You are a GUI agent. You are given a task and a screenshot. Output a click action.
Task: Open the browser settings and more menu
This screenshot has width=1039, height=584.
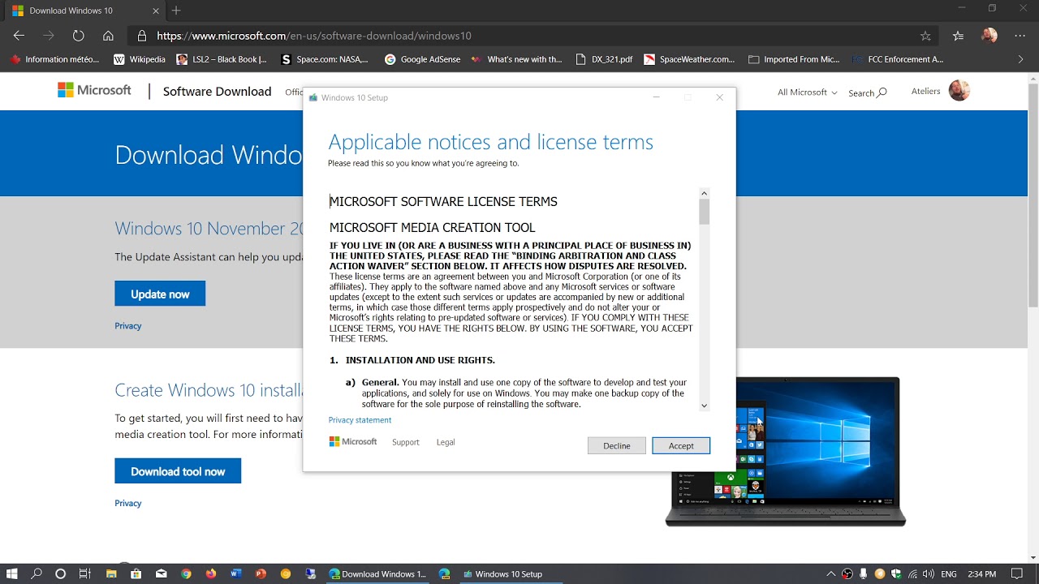point(1020,36)
